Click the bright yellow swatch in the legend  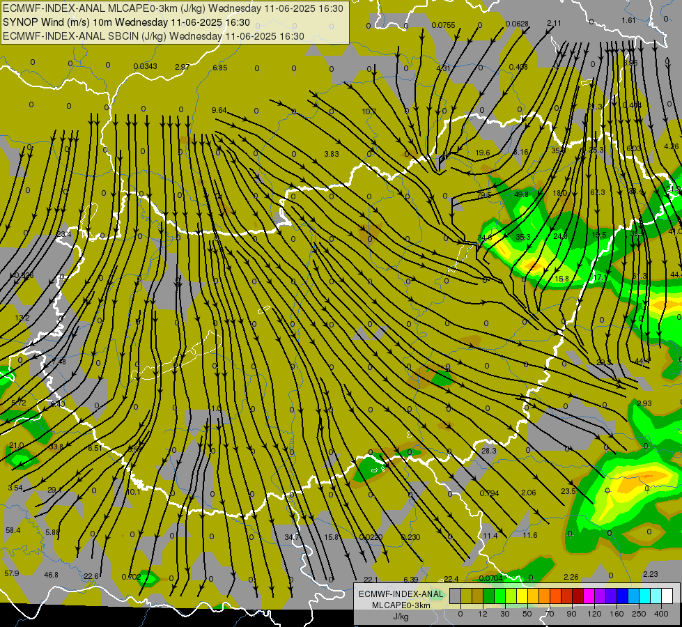click(522, 596)
